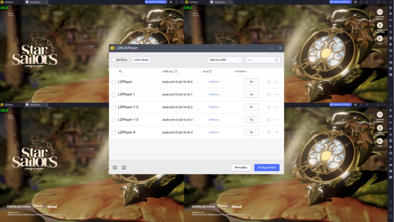The height and width of the screenshot is (222, 394).
Task: Open three-dots more menu for LDPlayer-1-2
Action: pyautogui.click(x=277, y=107)
